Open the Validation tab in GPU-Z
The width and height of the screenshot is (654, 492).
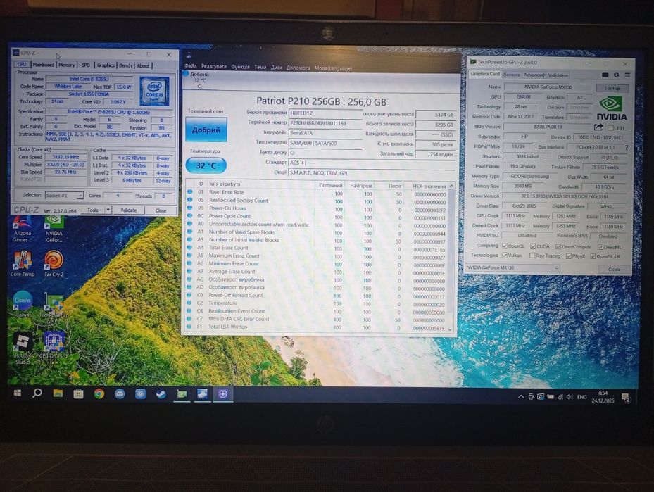pos(558,75)
